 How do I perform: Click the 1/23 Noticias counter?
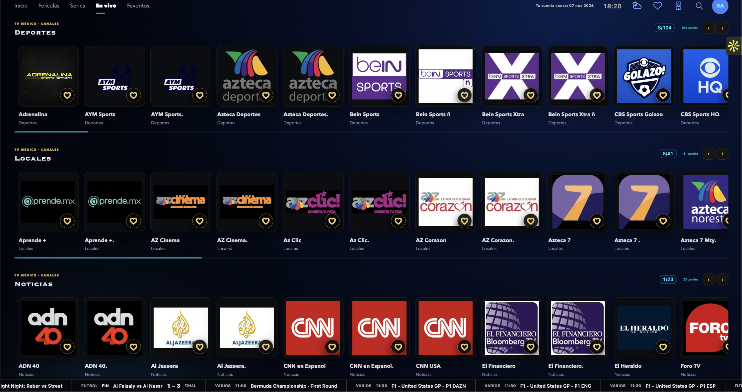(x=668, y=279)
